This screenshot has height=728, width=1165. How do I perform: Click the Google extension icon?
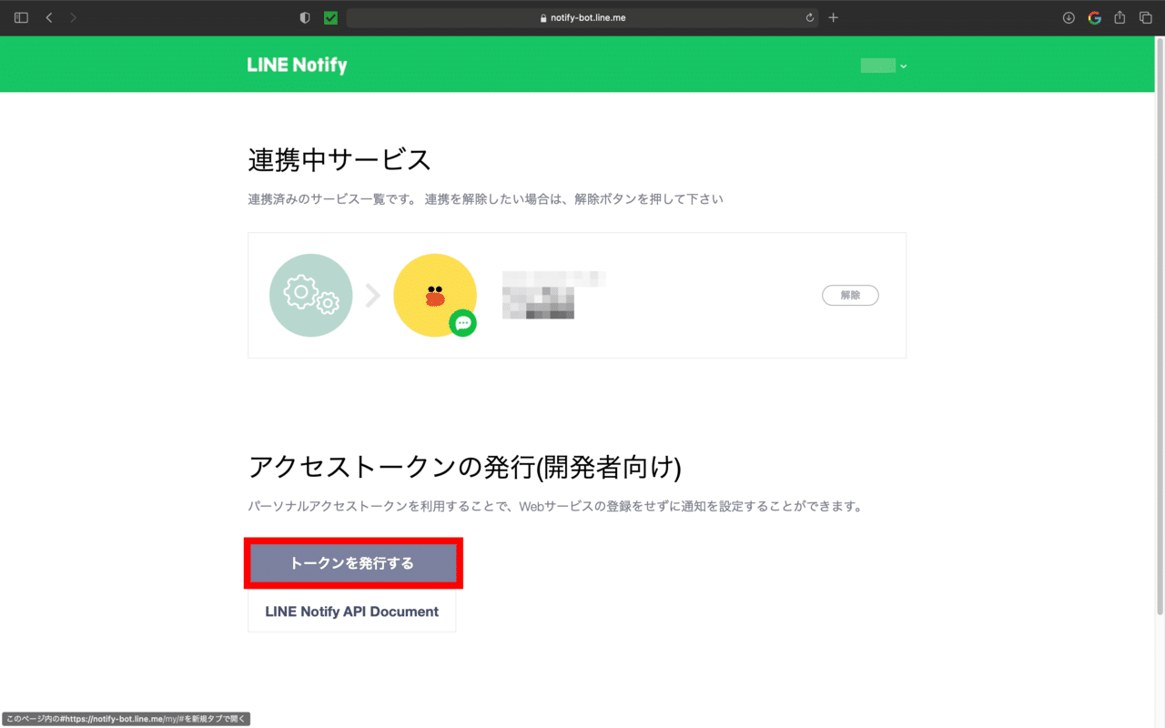coord(1094,17)
